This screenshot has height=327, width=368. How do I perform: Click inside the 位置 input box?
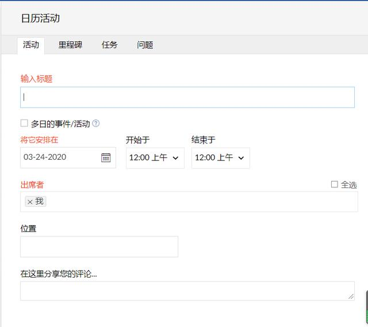coord(99,247)
